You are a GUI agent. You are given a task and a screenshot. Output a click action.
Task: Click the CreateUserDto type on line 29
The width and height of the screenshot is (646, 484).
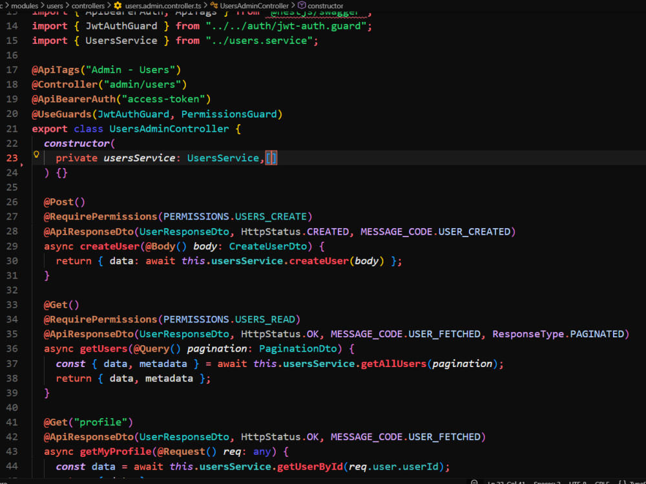coord(268,246)
